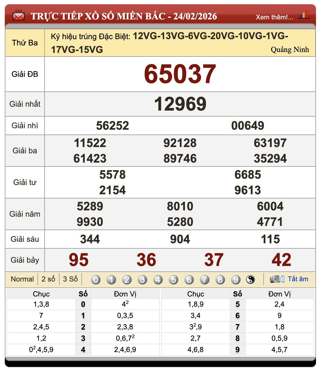Click the Quảng Ninh province label
The image size is (319, 370).
pos(290,50)
